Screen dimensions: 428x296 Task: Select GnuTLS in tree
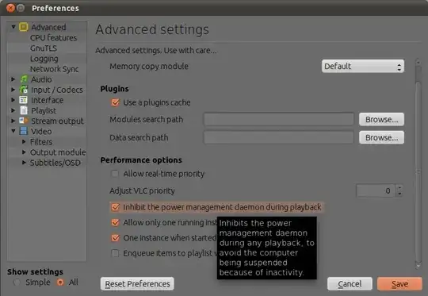44,48
